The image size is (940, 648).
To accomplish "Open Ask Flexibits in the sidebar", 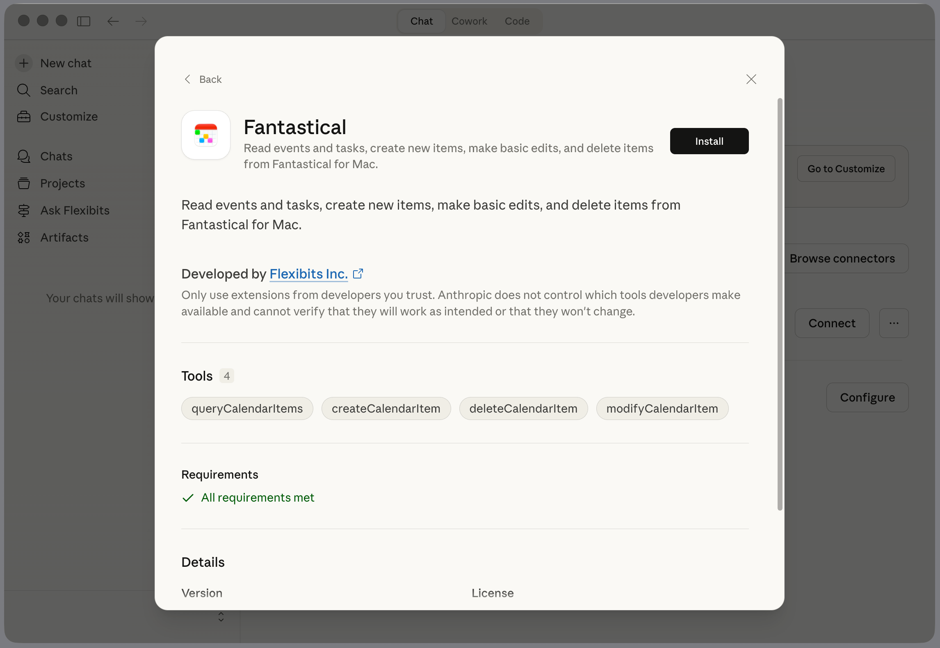I will click(75, 210).
